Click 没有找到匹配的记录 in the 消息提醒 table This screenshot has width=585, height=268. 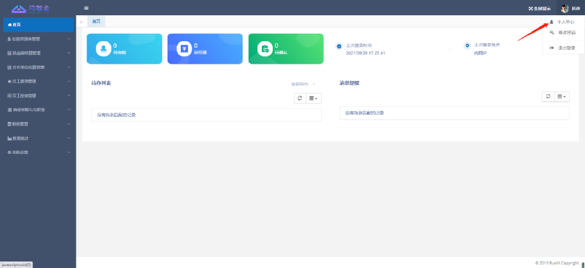pyautogui.click(x=364, y=113)
